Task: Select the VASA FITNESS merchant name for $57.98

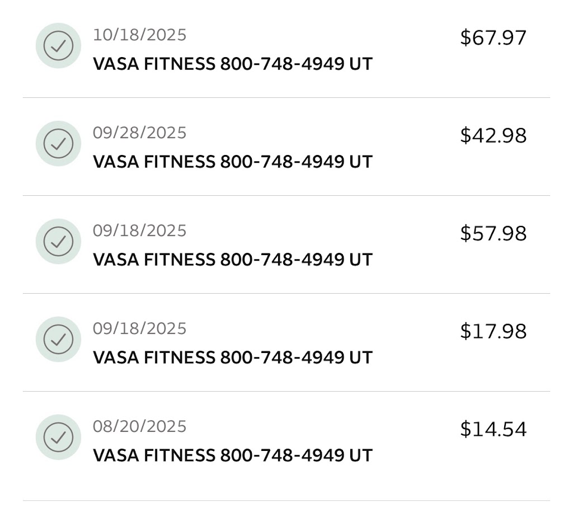Action: [232, 260]
